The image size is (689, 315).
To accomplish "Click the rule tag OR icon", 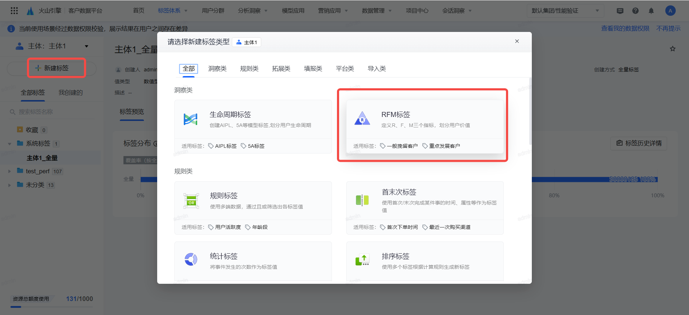I will [x=191, y=201].
